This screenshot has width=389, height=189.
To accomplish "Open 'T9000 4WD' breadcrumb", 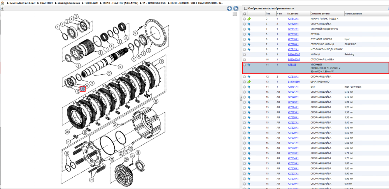I will [91, 3].
